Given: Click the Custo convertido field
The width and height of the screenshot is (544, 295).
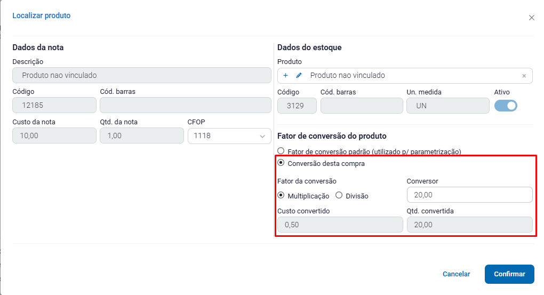Looking at the screenshot, I should [x=340, y=225].
